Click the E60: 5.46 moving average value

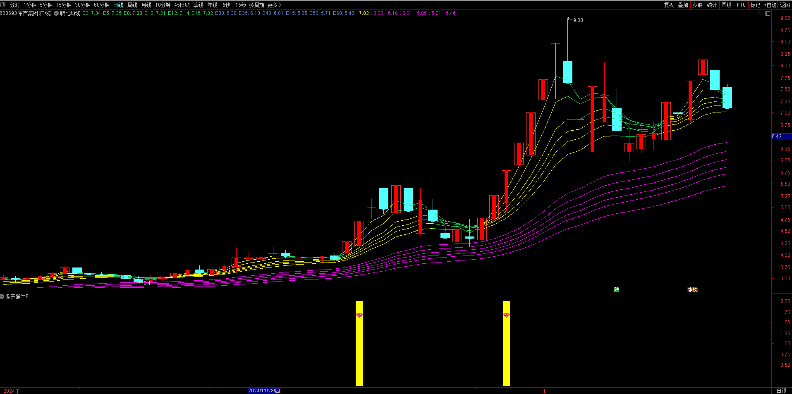coord(344,13)
